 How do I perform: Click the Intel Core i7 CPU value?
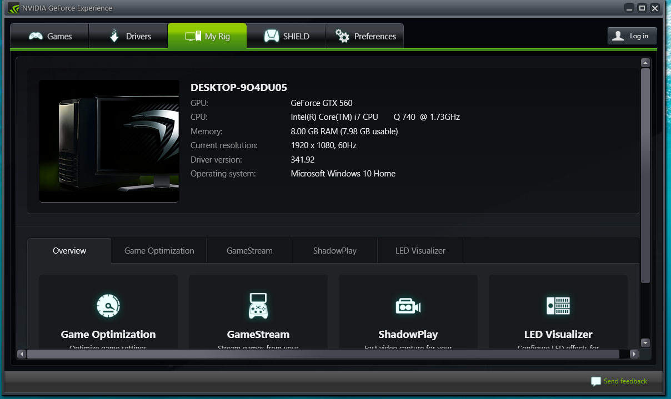tap(375, 117)
